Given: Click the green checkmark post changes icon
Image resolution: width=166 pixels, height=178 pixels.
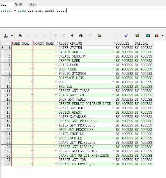Looking at the screenshot, I should tap(45, 36).
